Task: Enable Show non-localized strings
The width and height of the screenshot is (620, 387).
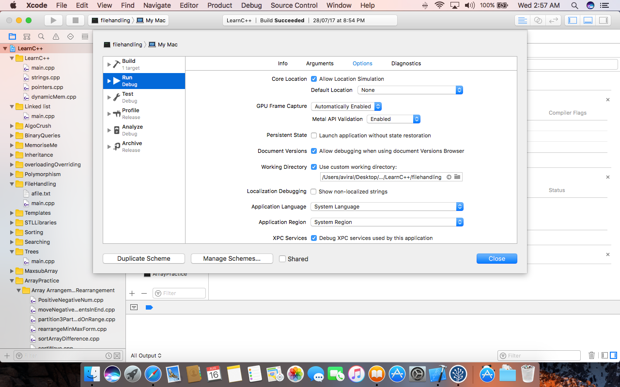Action: tap(313, 192)
